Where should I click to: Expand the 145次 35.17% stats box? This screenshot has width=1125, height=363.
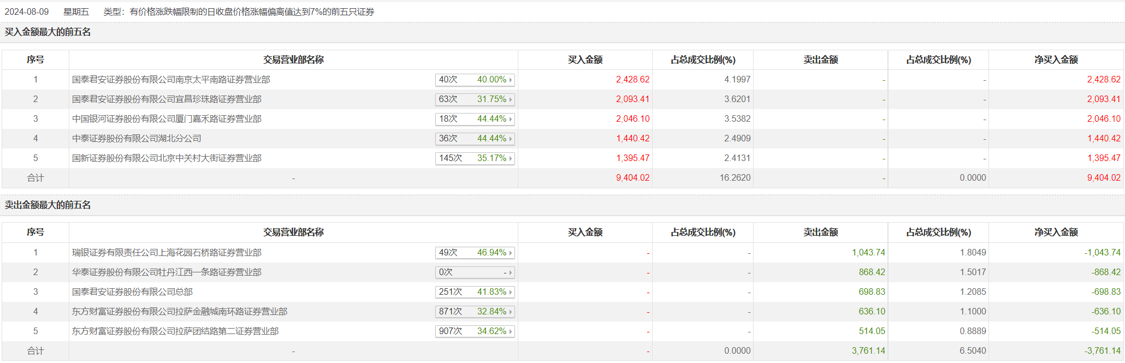pyautogui.click(x=475, y=158)
